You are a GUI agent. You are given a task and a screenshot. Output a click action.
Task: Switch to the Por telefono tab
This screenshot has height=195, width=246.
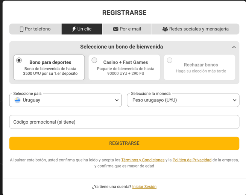point(35,29)
